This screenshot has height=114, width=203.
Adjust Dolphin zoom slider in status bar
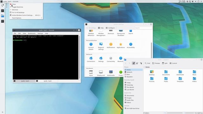point(173,113)
